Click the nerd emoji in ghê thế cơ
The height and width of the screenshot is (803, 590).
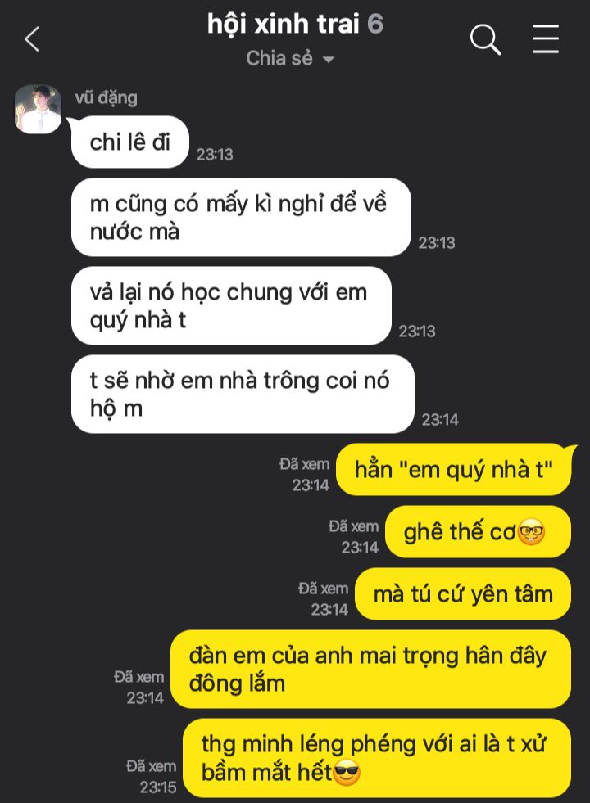[x=531, y=532]
